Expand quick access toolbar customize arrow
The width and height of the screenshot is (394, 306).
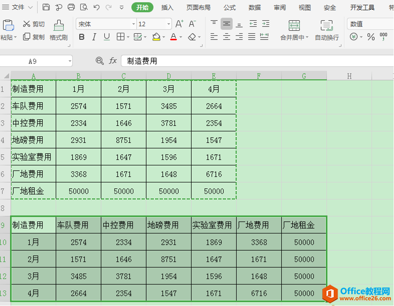point(122,7)
